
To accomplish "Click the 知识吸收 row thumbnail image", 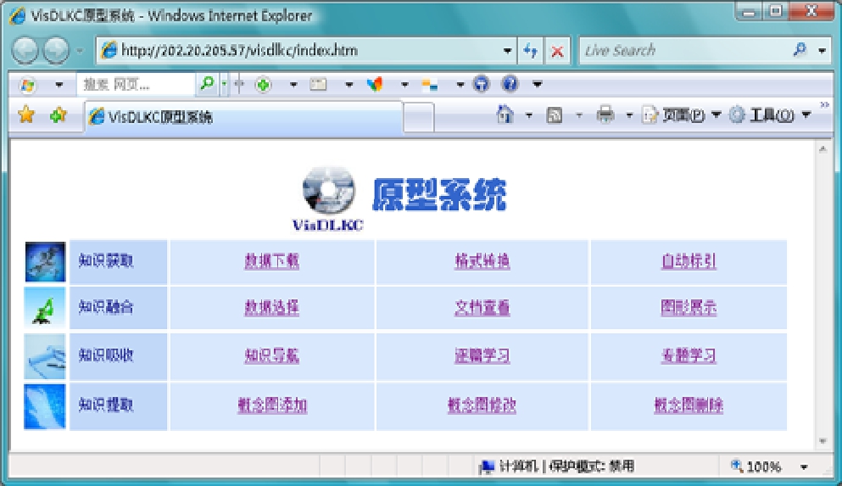I will point(45,356).
